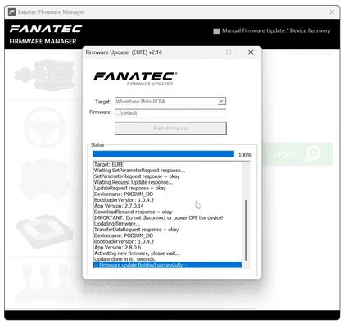This screenshot has width=344, height=324.
Task: Click the Wheelbase Main PCBA target combo box
Action: pos(170,101)
